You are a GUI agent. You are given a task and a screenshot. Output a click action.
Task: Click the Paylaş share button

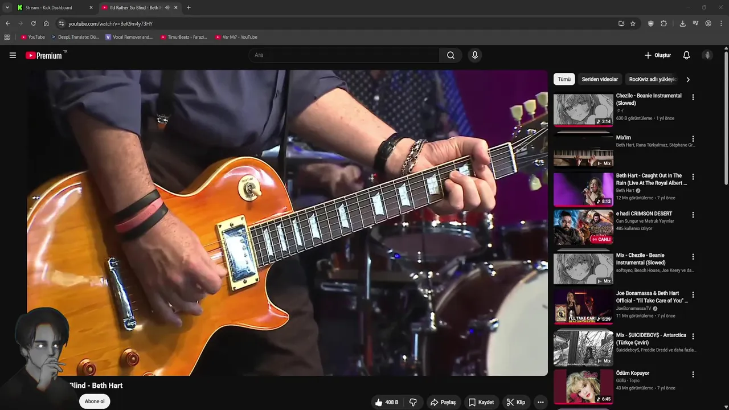(x=443, y=402)
